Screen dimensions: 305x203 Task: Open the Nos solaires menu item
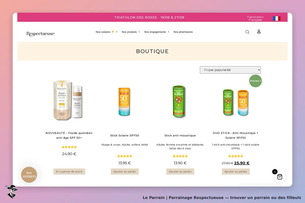[105, 32]
